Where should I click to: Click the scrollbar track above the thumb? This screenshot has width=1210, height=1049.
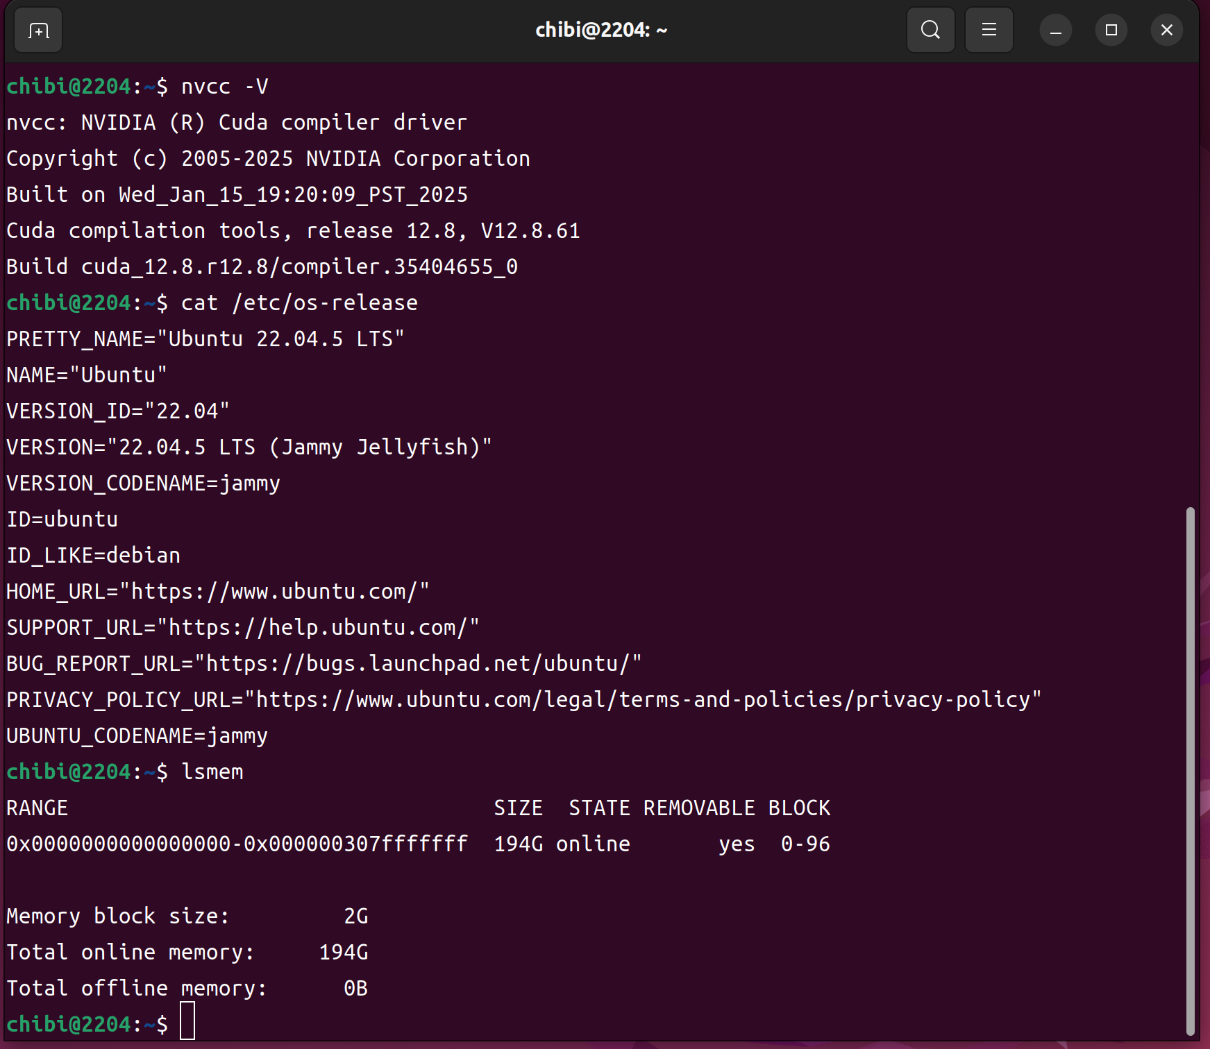[1190, 278]
